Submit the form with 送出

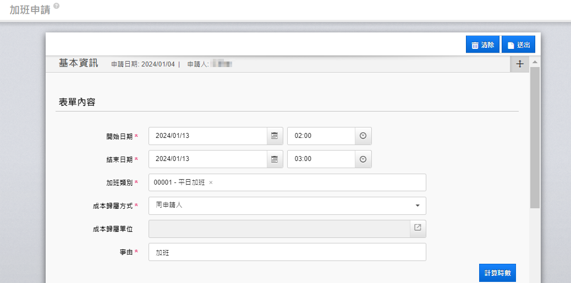coord(518,45)
